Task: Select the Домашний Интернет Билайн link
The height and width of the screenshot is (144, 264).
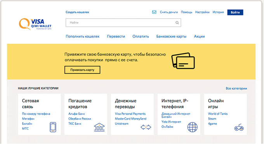Action: point(175,115)
